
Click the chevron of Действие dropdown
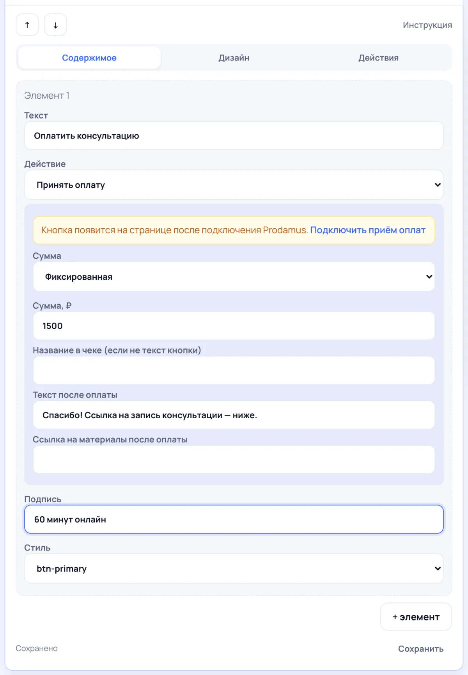[x=438, y=185]
